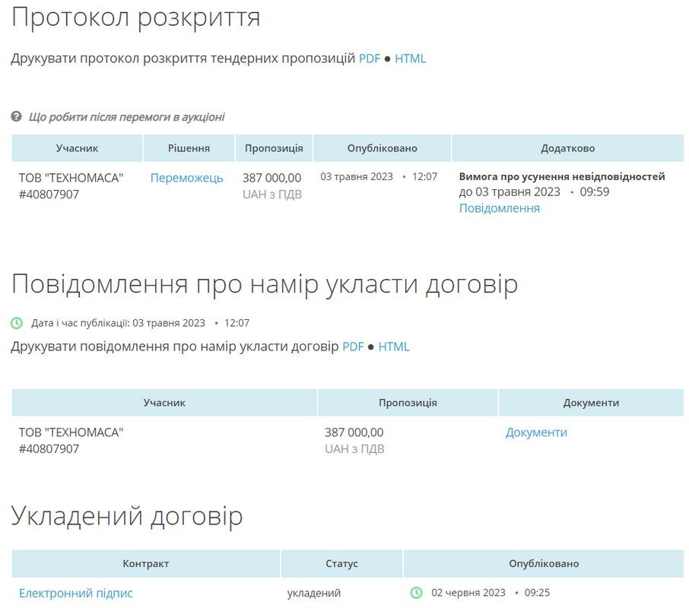Open the Документи link for ТОВ ТЕХНОМАСА

(x=535, y=432)
